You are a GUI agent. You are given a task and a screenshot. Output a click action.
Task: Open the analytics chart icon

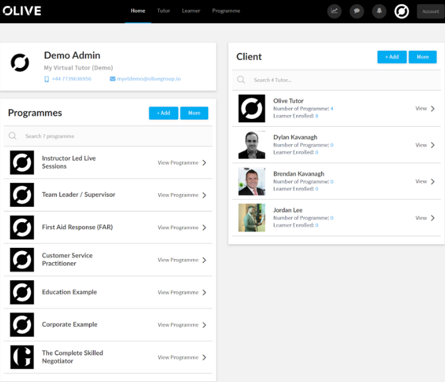[335, 11]
